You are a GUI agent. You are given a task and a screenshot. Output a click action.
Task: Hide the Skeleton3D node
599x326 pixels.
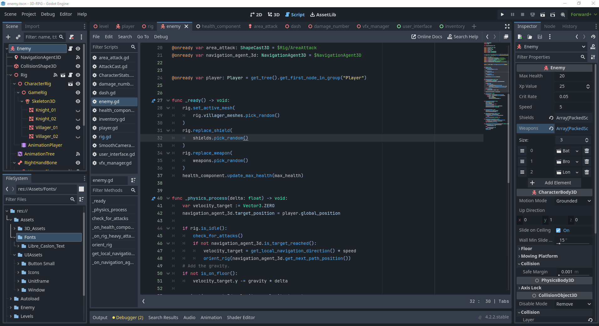(78, 101)
